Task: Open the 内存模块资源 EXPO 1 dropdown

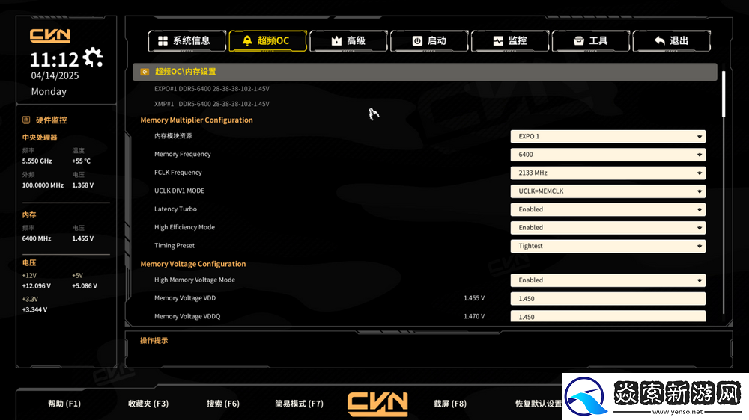Action: pyautogui.click(x=607, y=137)
